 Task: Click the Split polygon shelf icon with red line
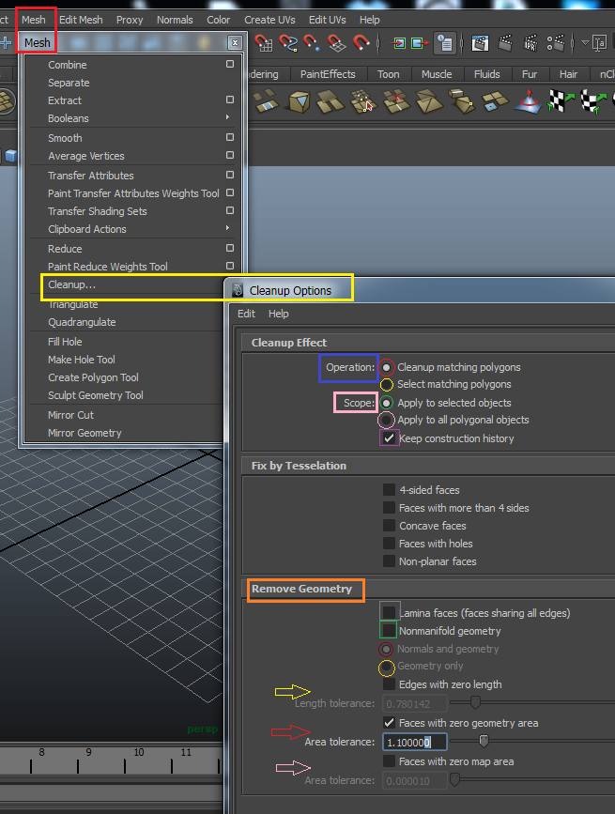click(396, 100)
